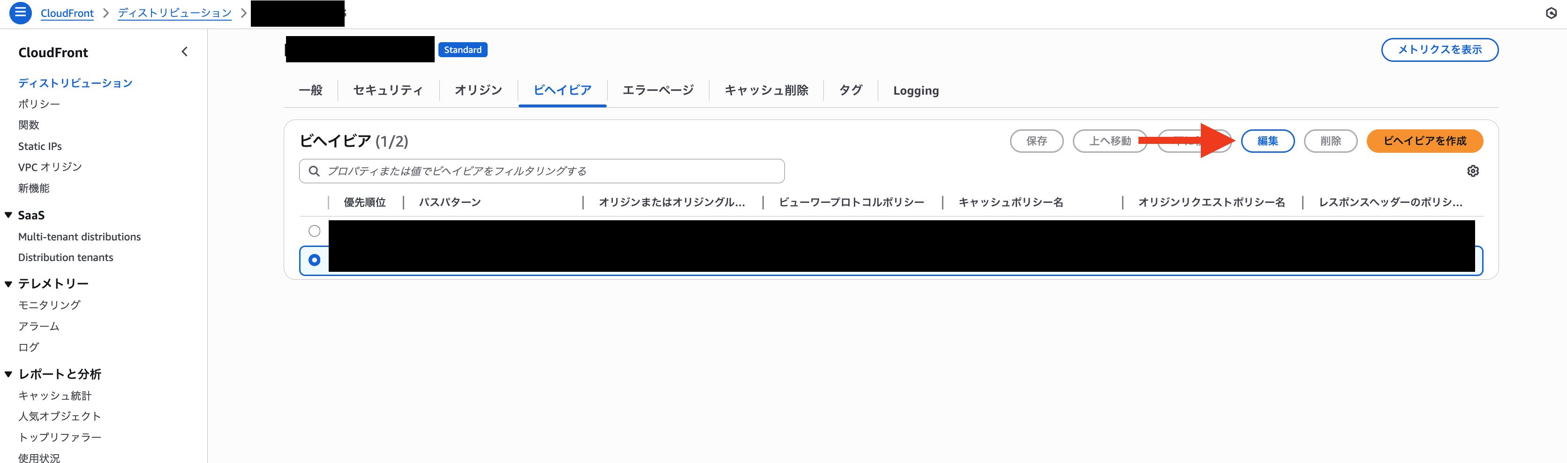
Task: Collapse the SaaS section in sidebar
Action: pyautogui.click(x=8, y=215)
